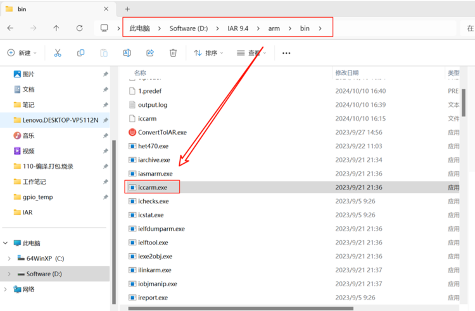Click the Cut scissors icon
This screenshot has height=311, width=475.
tap(58, 53)
